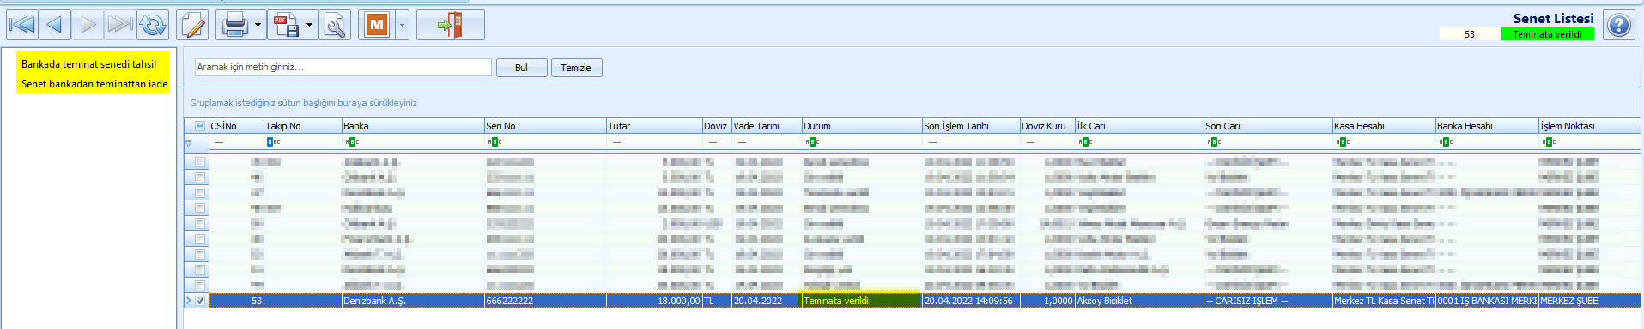Sort by Tutar column header

[654, 126]
